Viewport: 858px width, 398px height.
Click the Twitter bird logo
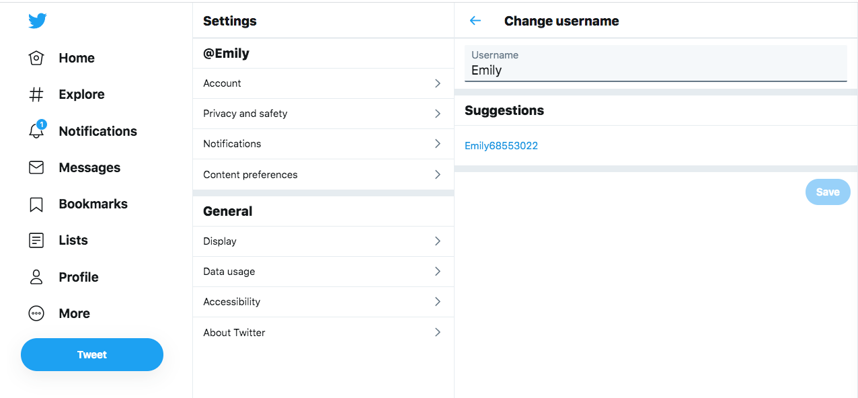tap(37, 21)
